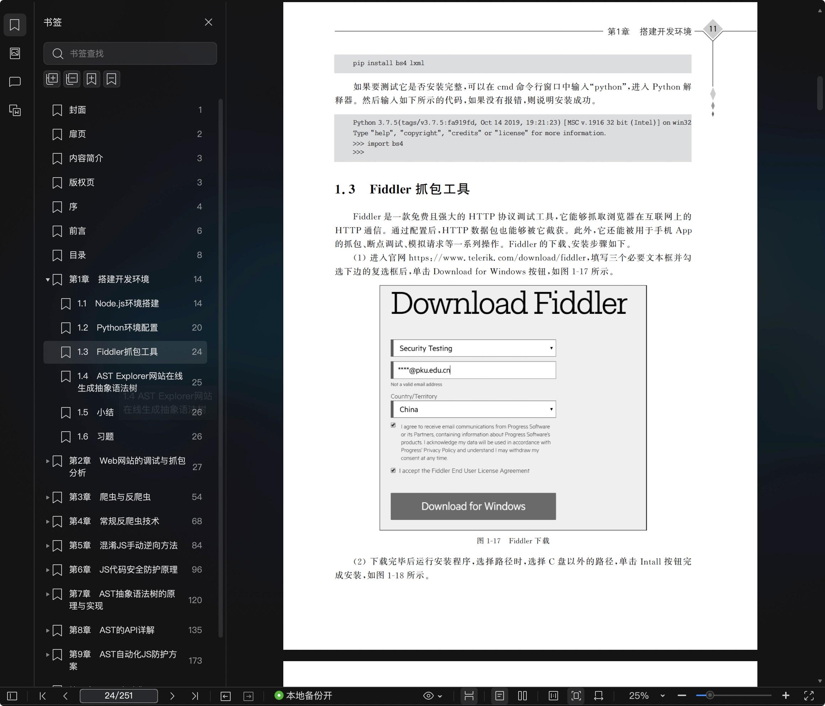Click the Download Fiddler figure image
825x706 pixels.
click(513, 408)
